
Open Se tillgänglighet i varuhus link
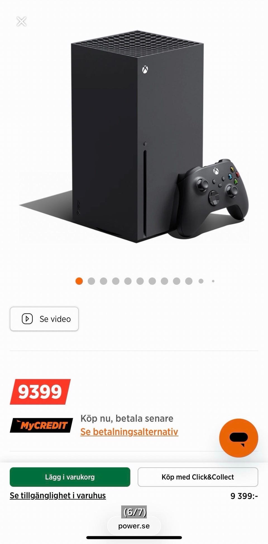coord(58,495)
